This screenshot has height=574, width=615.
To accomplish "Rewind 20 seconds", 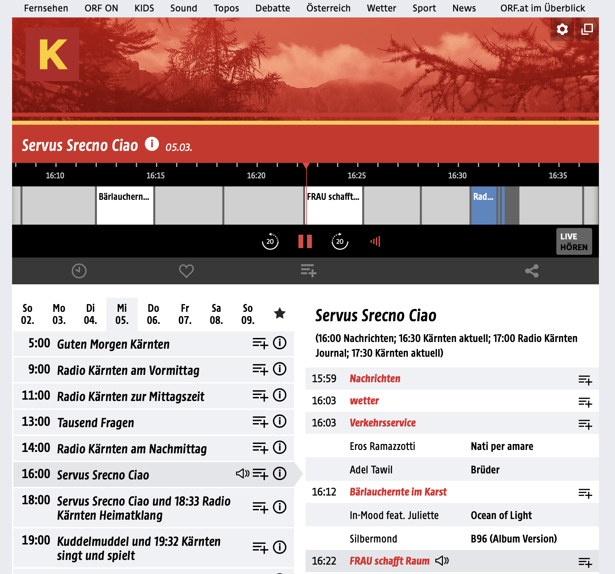I will click(270, 241).
